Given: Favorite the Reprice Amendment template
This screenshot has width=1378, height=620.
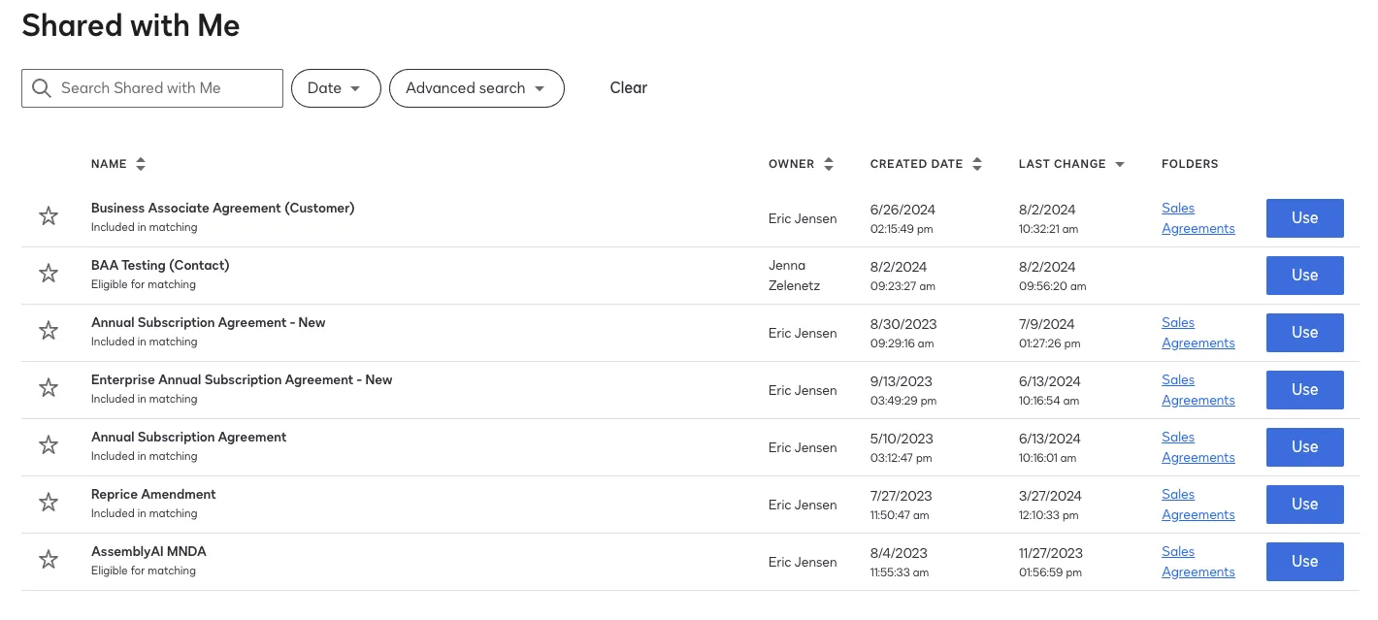Looking at the screenshot, I should [49, 503].
